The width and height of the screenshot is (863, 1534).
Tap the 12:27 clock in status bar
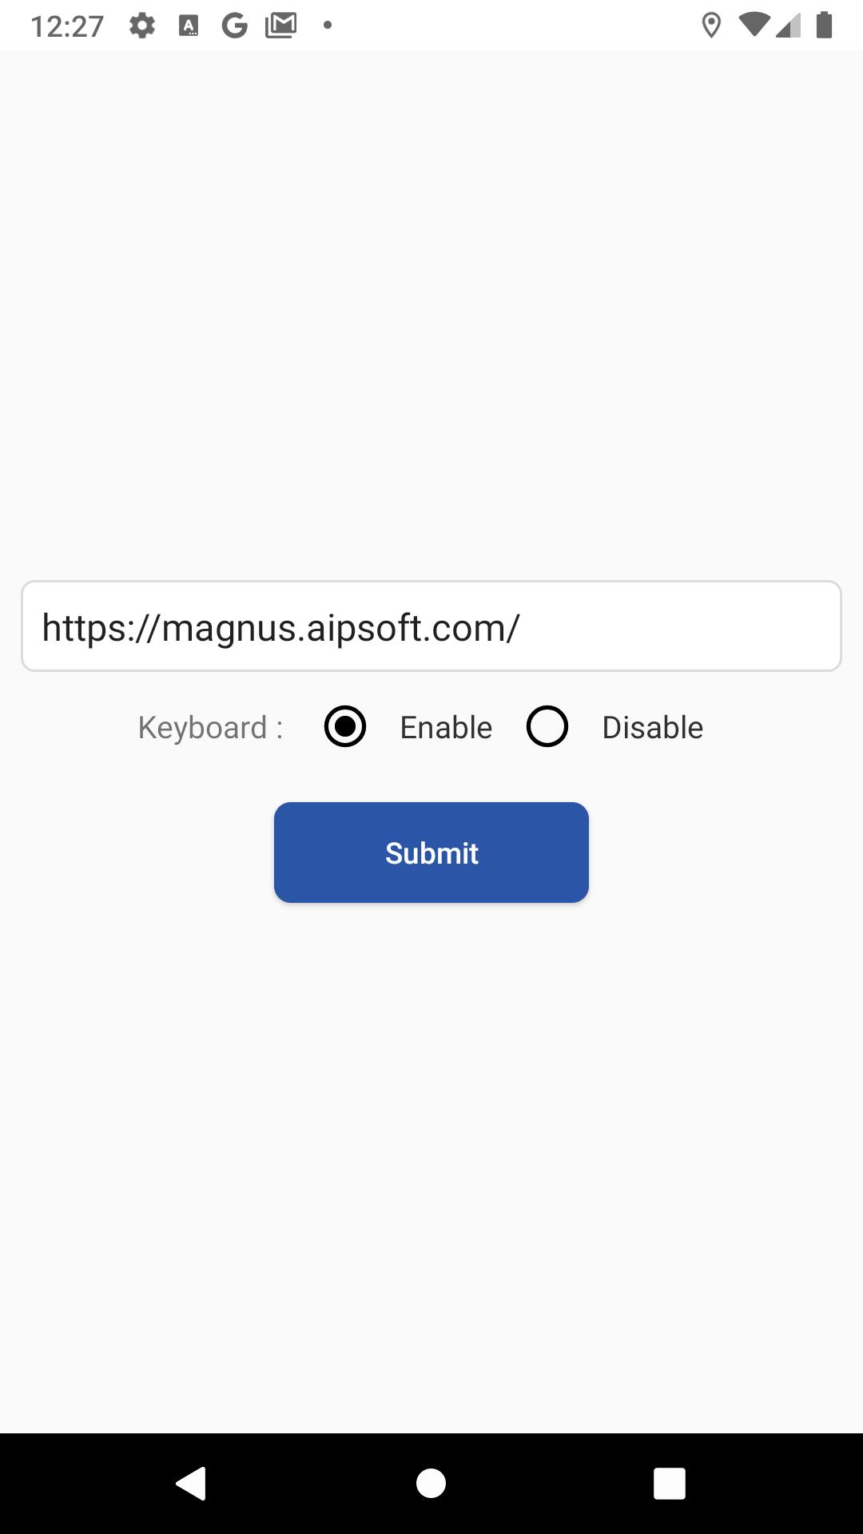point(67,26)
